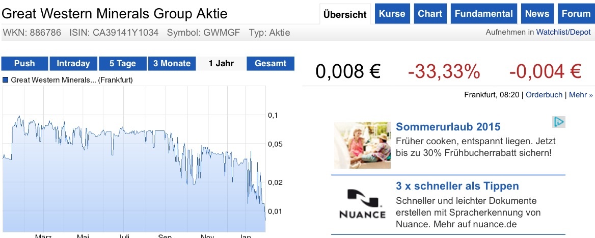Open the Chart tab
595x238 pixels.
(430, 14)
